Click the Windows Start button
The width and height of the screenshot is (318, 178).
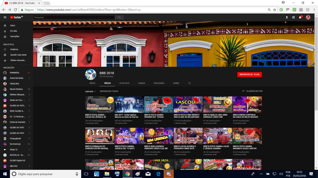coord(5,174)
